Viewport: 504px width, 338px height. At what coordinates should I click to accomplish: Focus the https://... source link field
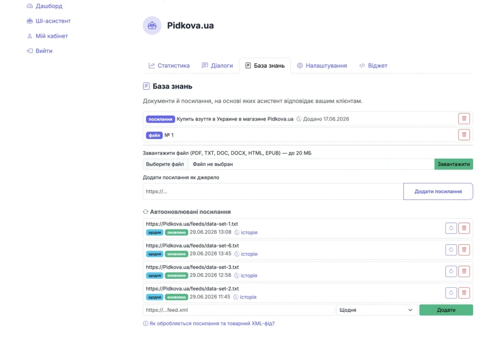point(273,191)
